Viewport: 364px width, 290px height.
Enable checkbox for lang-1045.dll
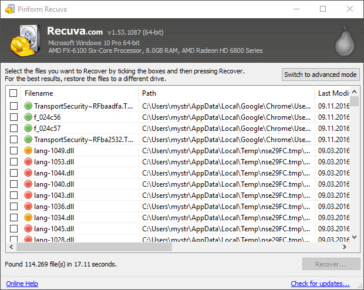tap(14, 229)
